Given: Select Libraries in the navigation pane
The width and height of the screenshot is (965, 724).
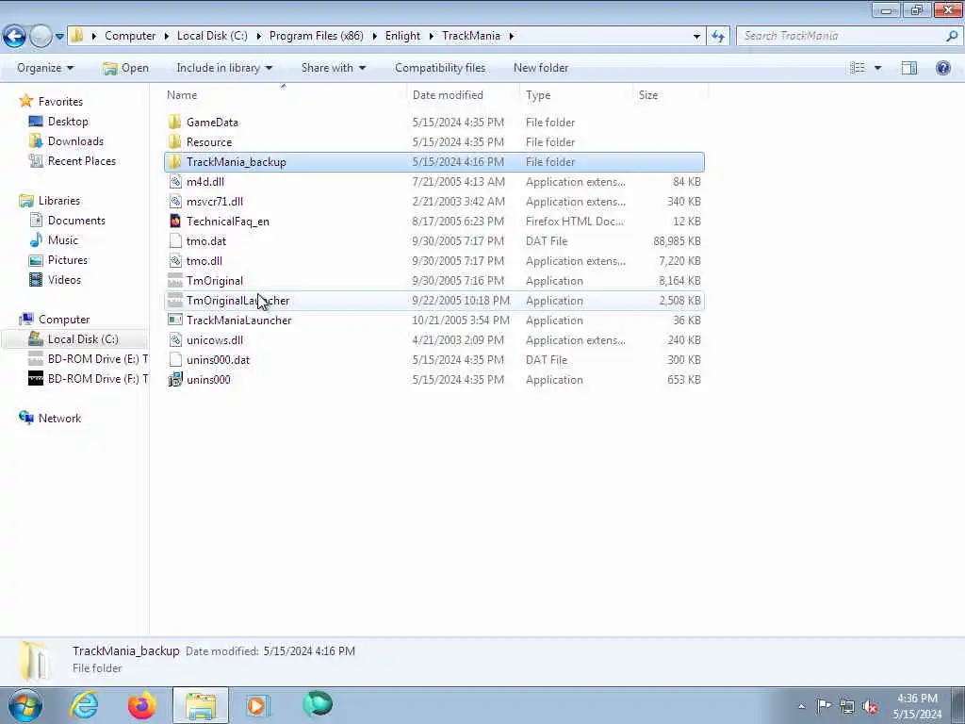Looking at the screenshot, I should pyautogui.click(x=59, y=201).
